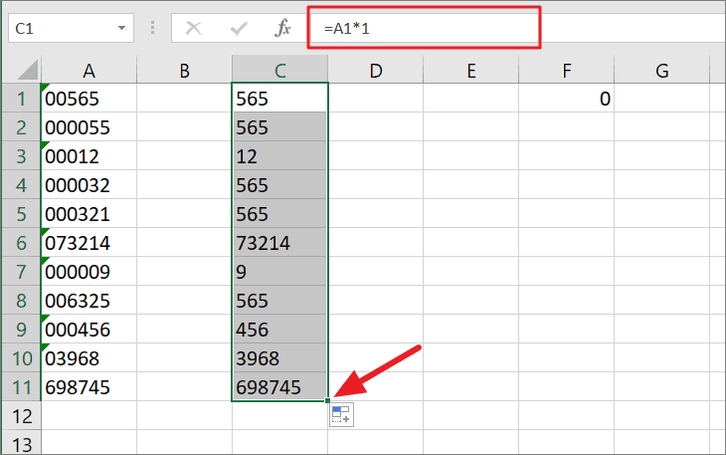
Task: Click cell C7 showing 9
Action: [280, 272]
